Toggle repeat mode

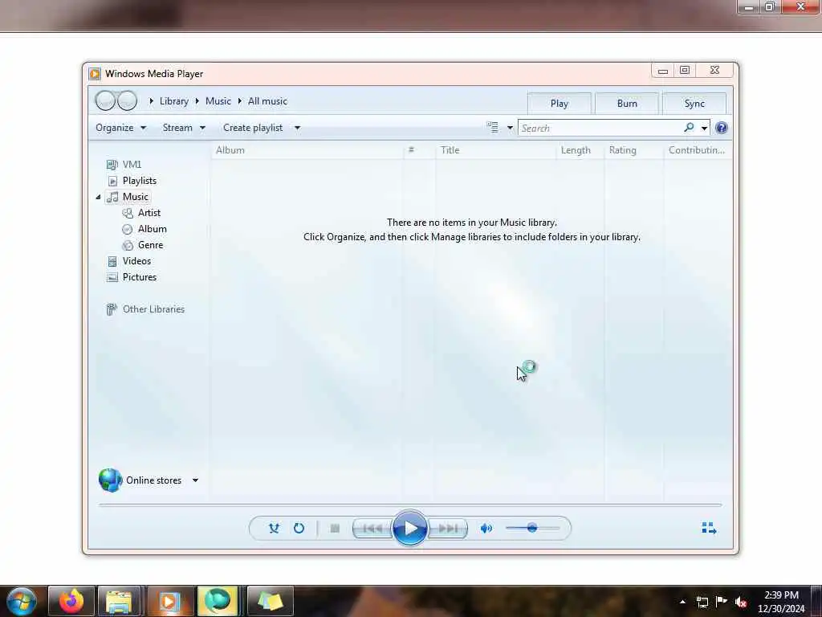click(x=299, y=529)
